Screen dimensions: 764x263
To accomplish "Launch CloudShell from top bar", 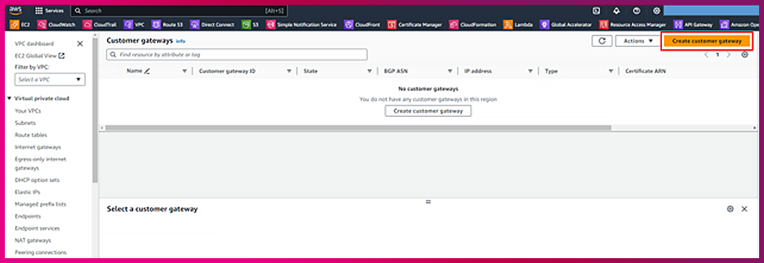I will tap(596, 10).
